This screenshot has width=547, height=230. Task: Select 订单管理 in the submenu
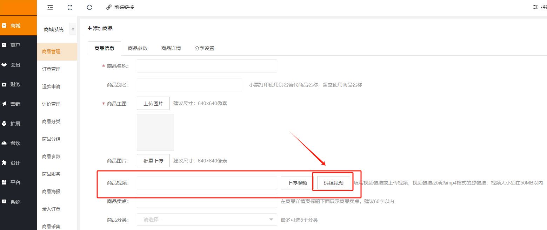tap(51, 69)
